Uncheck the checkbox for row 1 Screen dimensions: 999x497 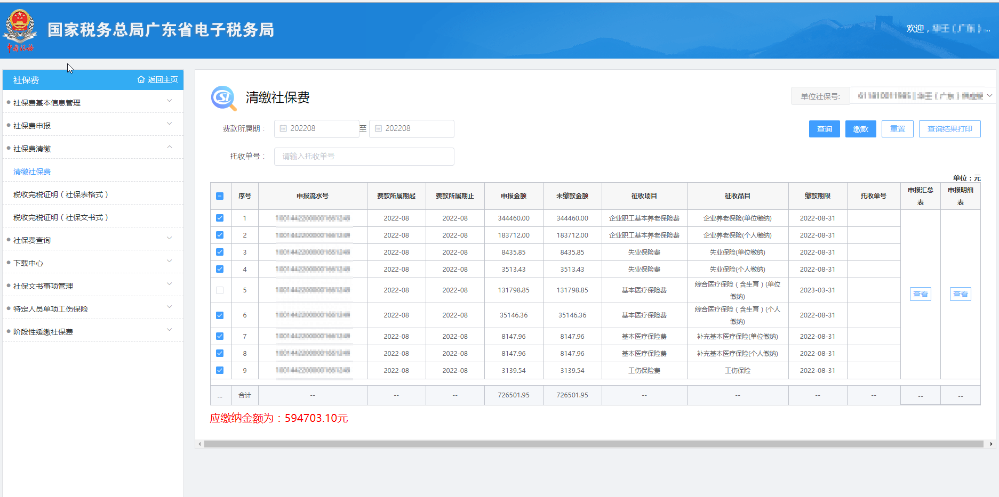click(x=220, y=218)
